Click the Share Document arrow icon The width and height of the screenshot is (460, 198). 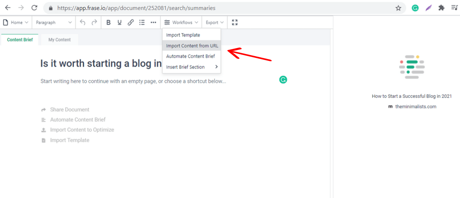[44, 109]
